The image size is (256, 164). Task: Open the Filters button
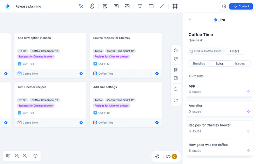[235, 51]
